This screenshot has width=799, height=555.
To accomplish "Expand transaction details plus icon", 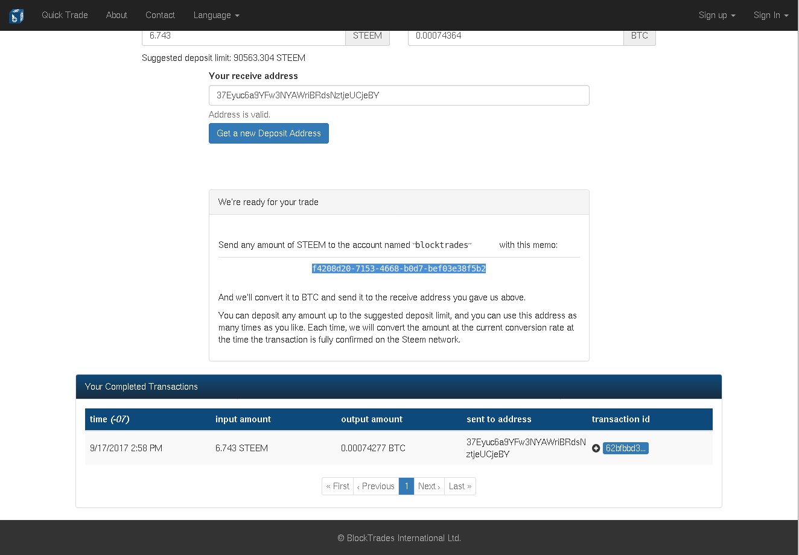I will [x=596, y=448].
